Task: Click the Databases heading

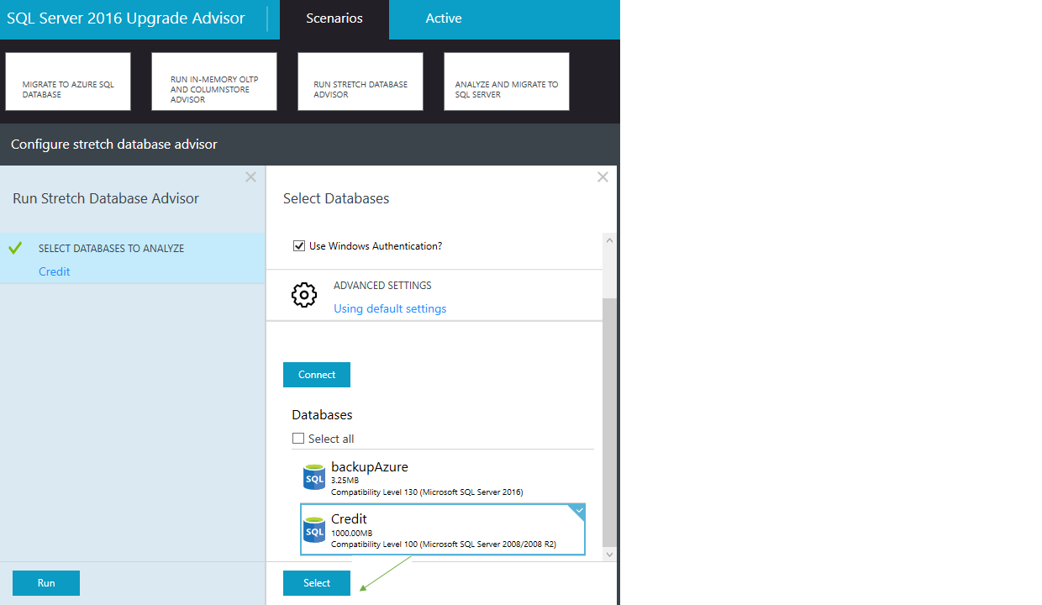Action: click(322, 415)
